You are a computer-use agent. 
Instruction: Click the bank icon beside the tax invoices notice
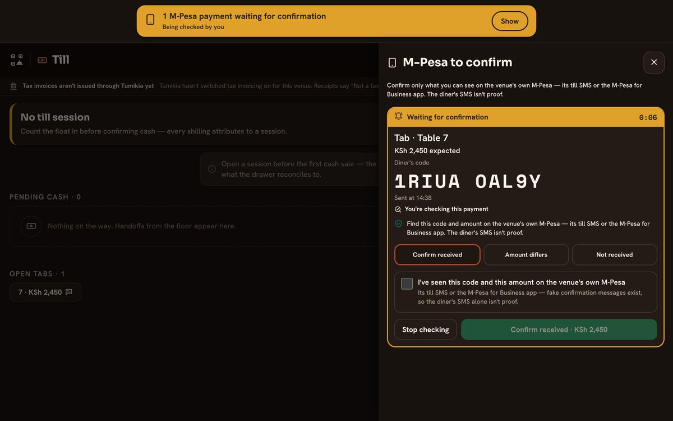click(x=13, y=86)
